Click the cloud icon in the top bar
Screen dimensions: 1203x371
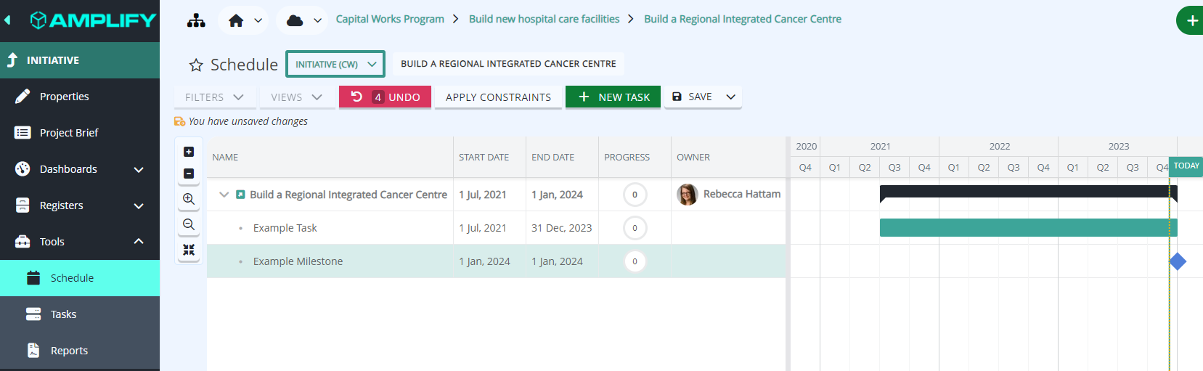click(295, 20)
